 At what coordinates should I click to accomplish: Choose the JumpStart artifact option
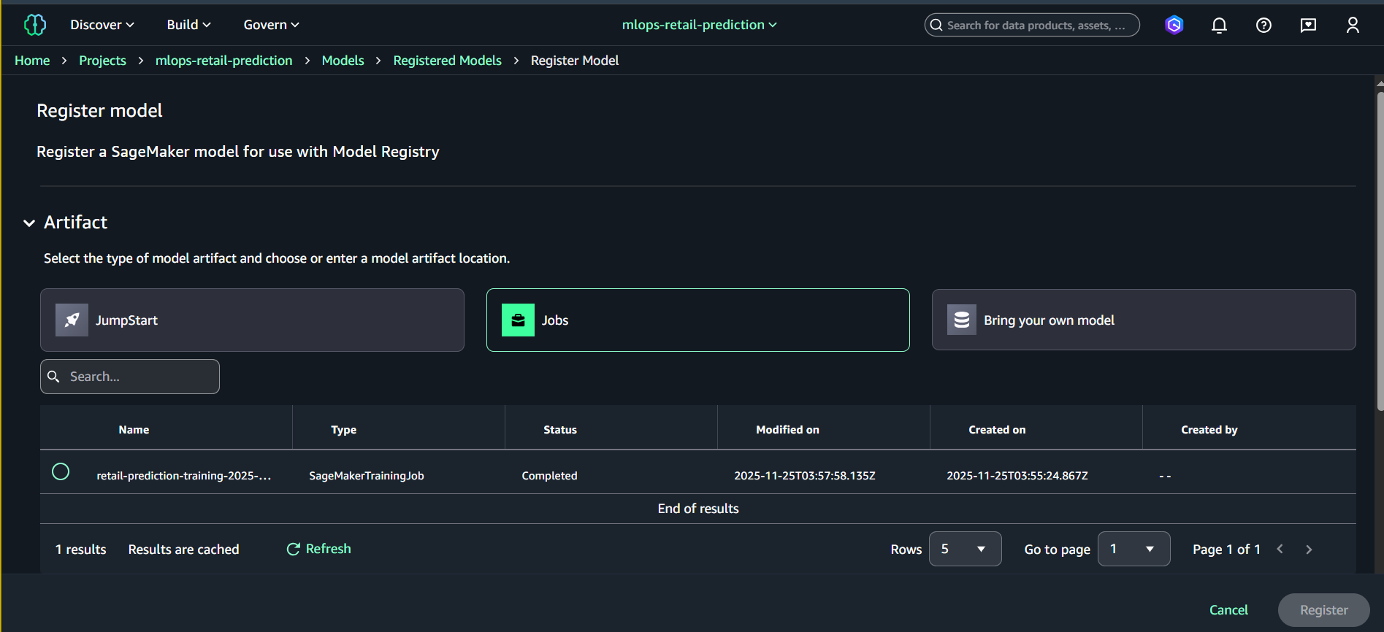[252, 320]
